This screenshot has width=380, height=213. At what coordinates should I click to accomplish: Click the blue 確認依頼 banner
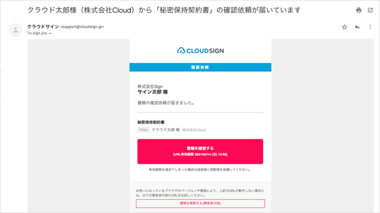click(x=200, y=67)
